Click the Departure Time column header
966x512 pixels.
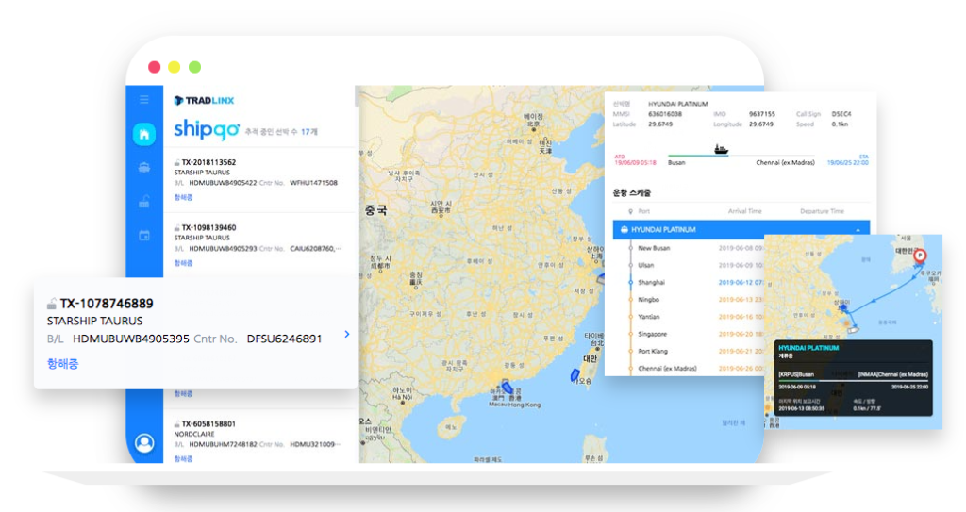[x=822, y=211]
